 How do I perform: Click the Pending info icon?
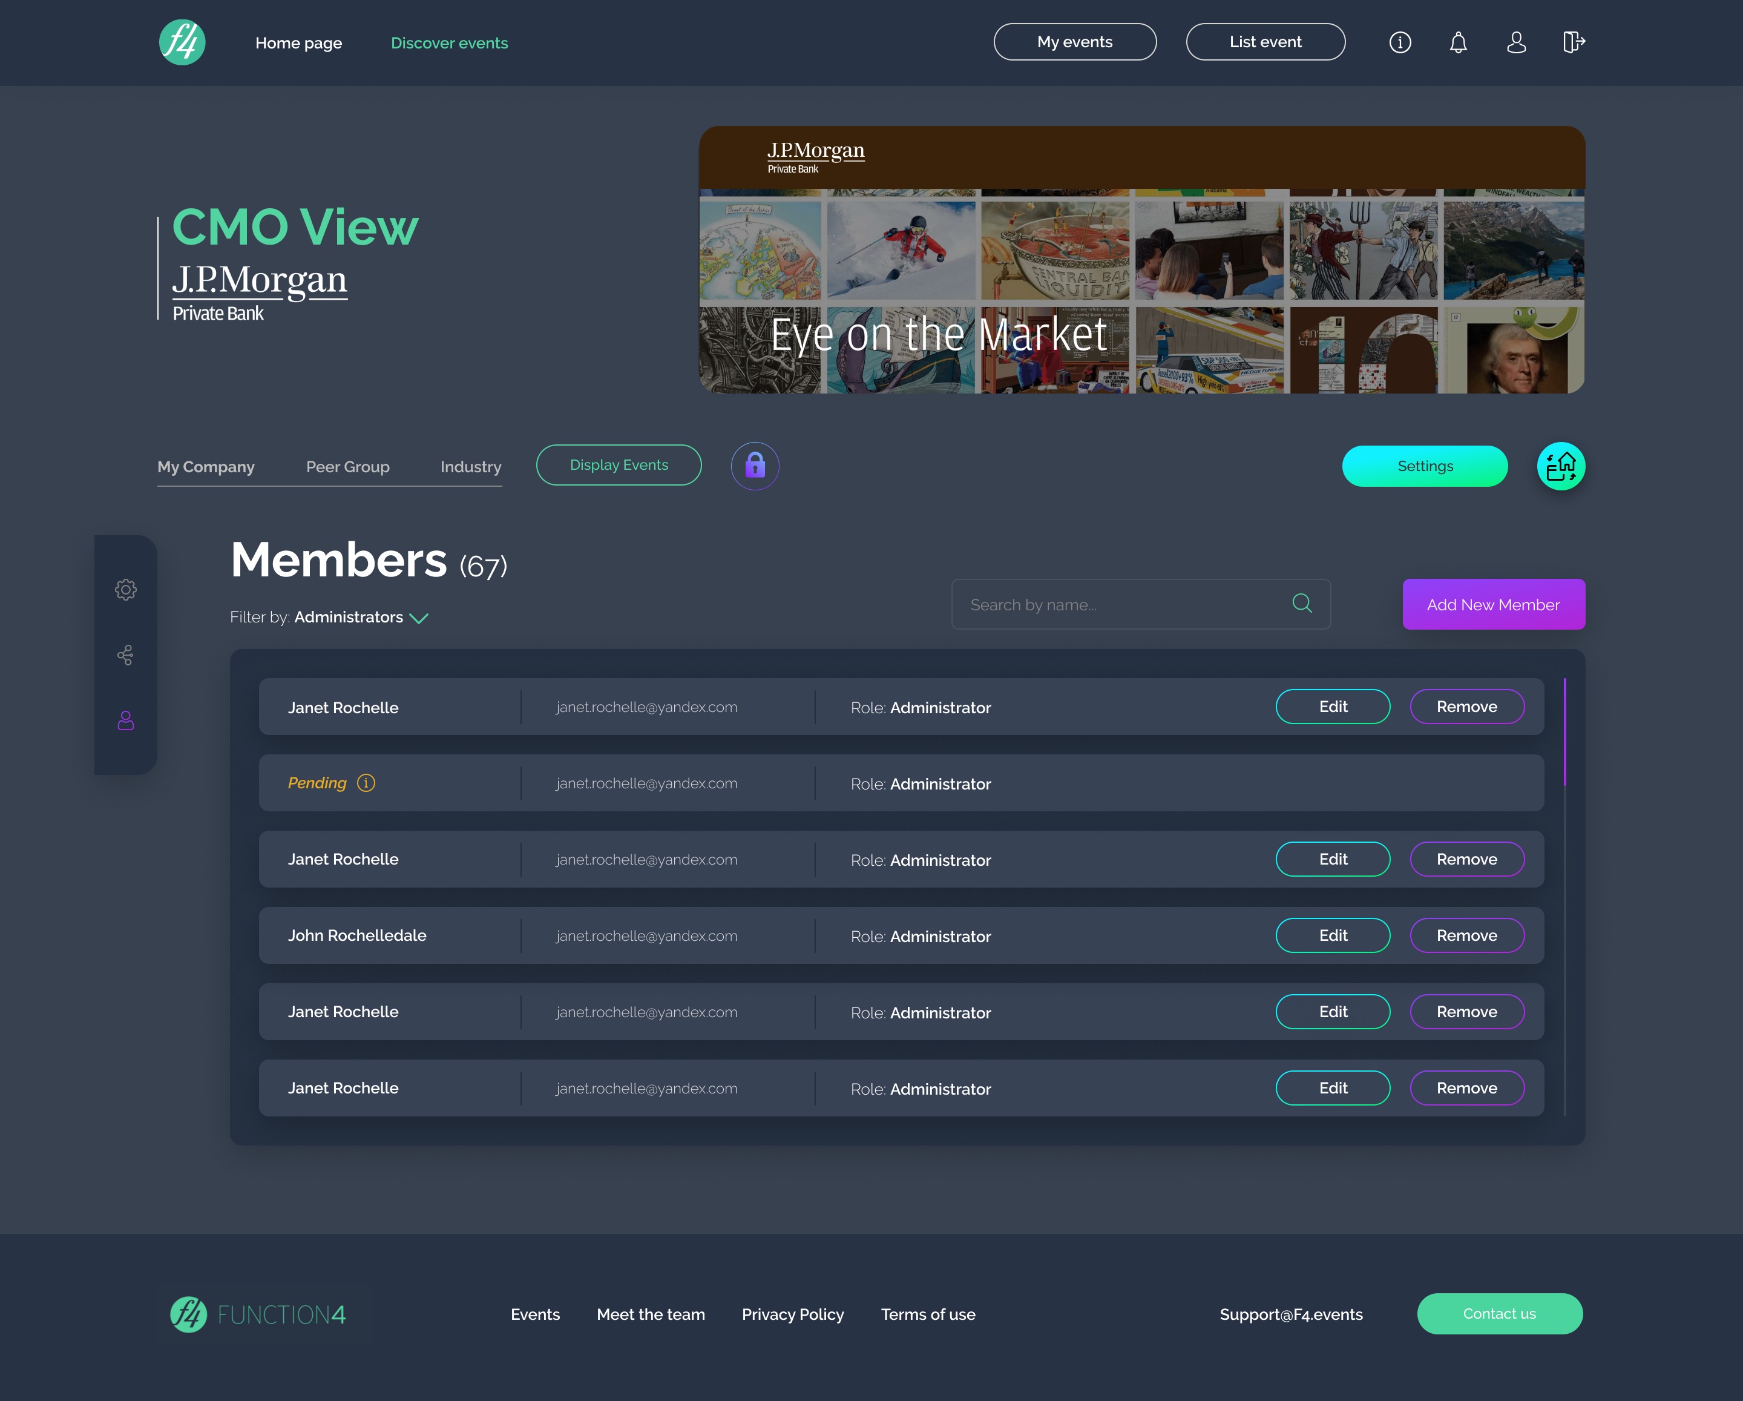click(366, 783)
